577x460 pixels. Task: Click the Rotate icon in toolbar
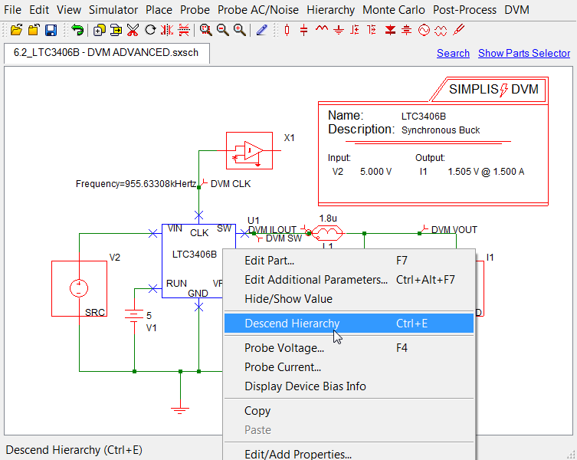click(150, 30)
